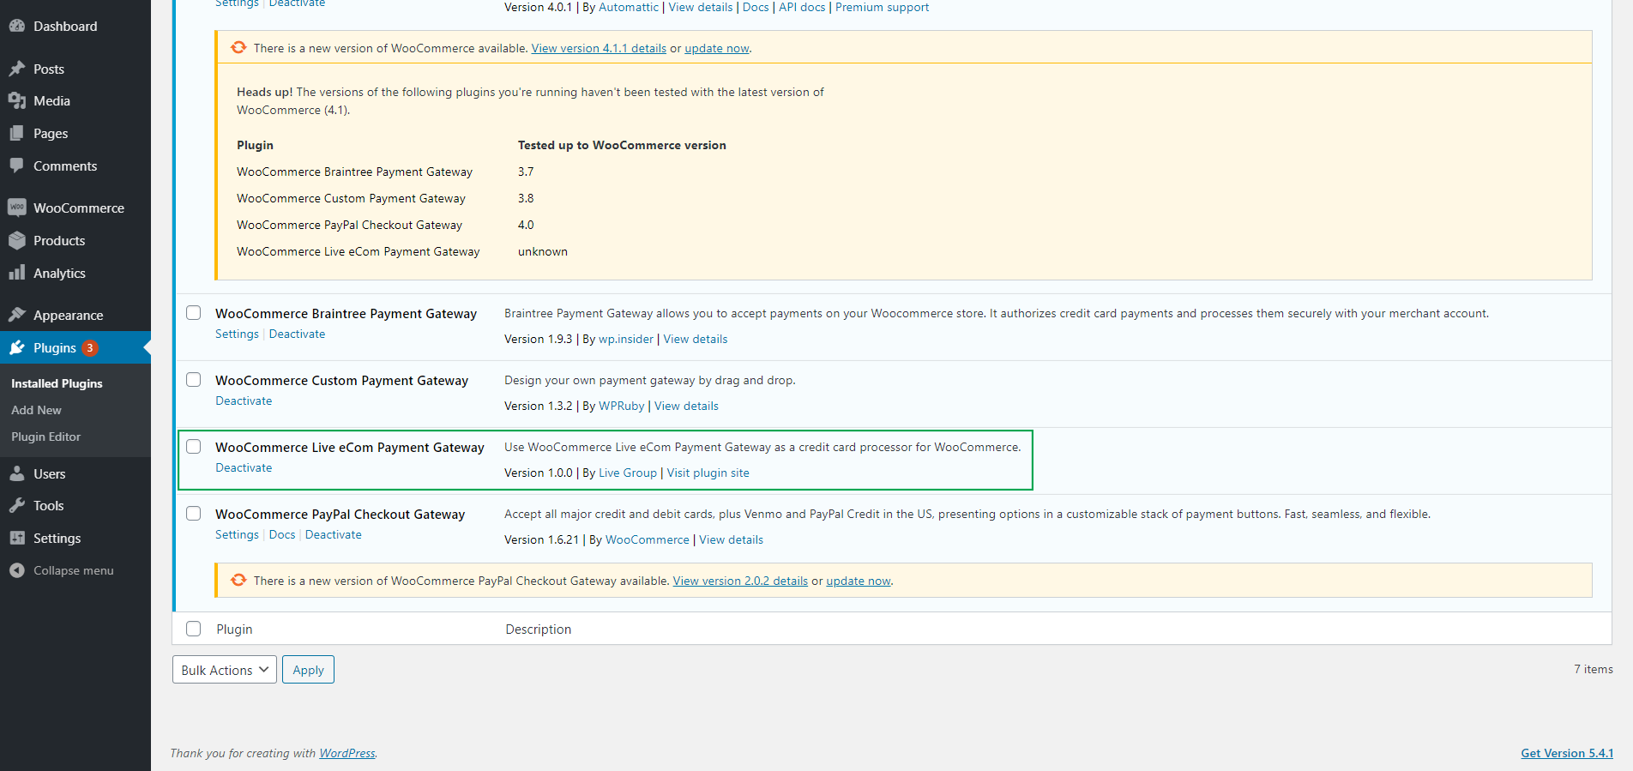This screenshot has height=771, width=1633.
Task: Click Visit plugin site link
Action: pos(708,473)
